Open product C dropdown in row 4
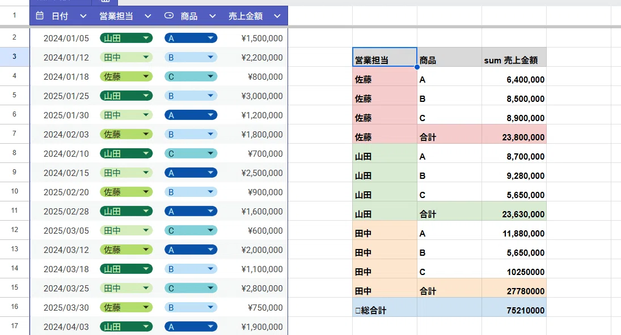The width and height of the screenshot is (621, 335). click(191, 76)
